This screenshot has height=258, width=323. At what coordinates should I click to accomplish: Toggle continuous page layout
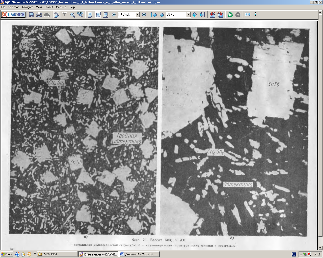[x=98, y=15]
